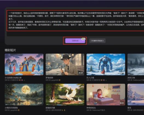Click the title 冰封之地
The height and width of the screenshot is (115, 144).
pyautogui.click(x=131, y=78)
